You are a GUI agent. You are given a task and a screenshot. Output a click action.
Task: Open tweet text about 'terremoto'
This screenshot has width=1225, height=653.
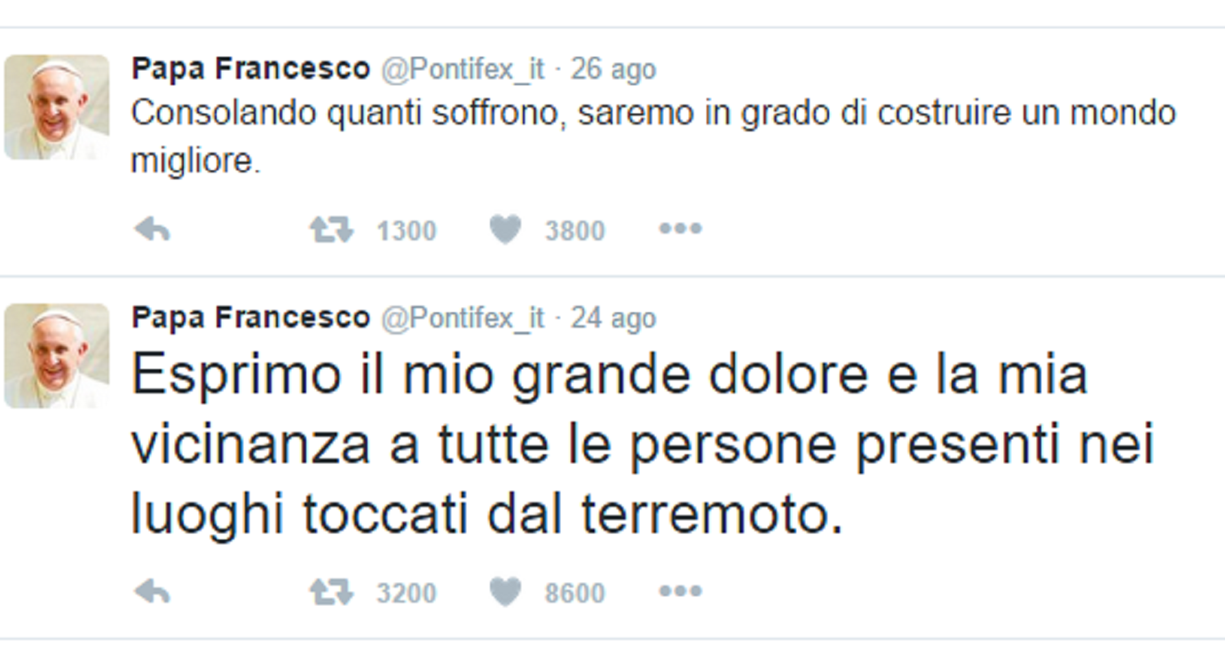click(x=643, y=447)
